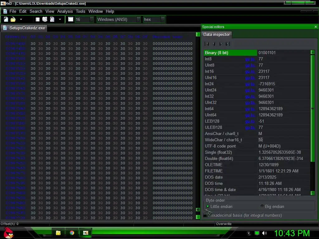Open the Window menu
319x239 pixels.
pyautogui.click(x=96, y=12)
